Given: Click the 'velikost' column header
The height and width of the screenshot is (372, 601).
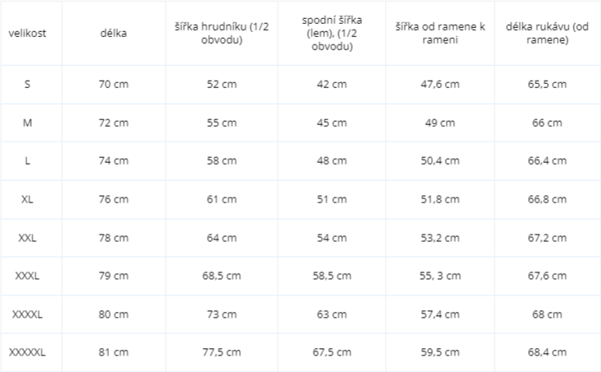Looking at the screenshot, I should point(27,33).
